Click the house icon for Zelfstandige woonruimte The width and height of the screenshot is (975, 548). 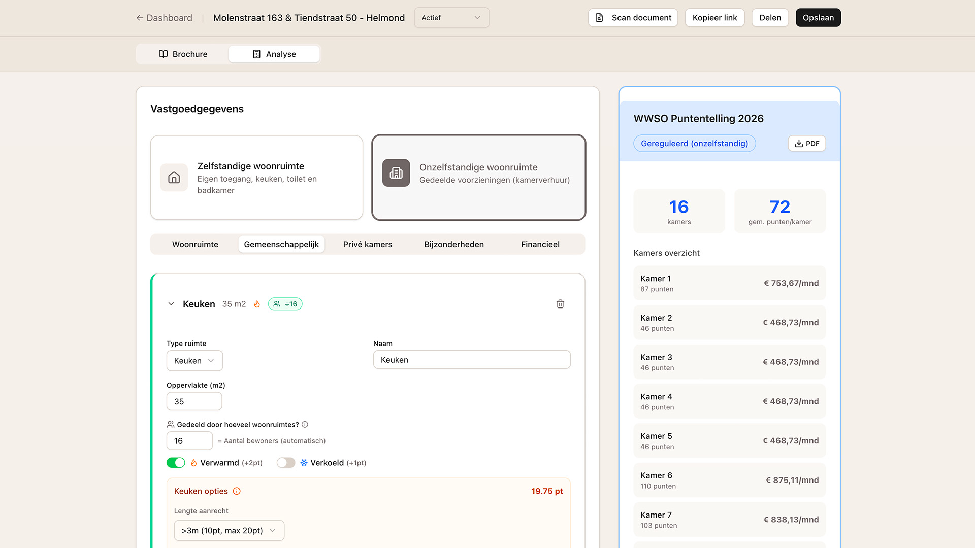tap(174, 178)
